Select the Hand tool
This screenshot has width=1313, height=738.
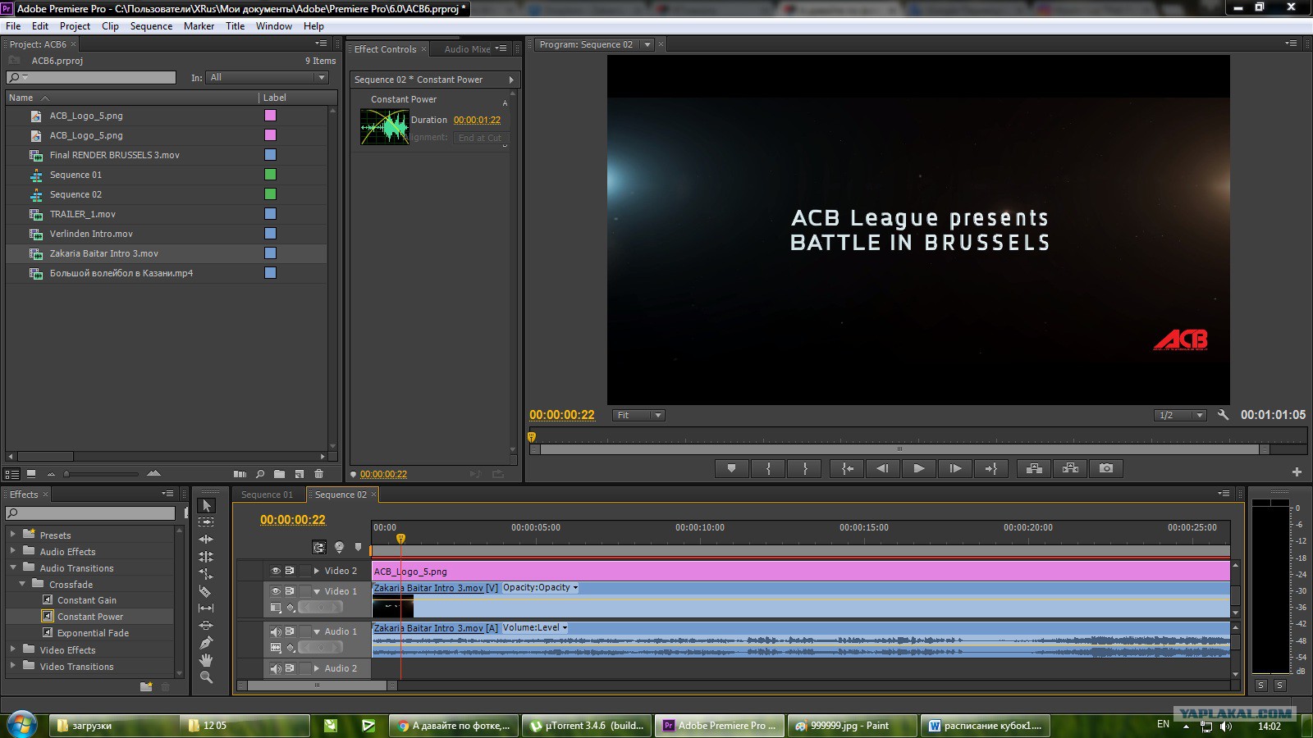(206, 660)
